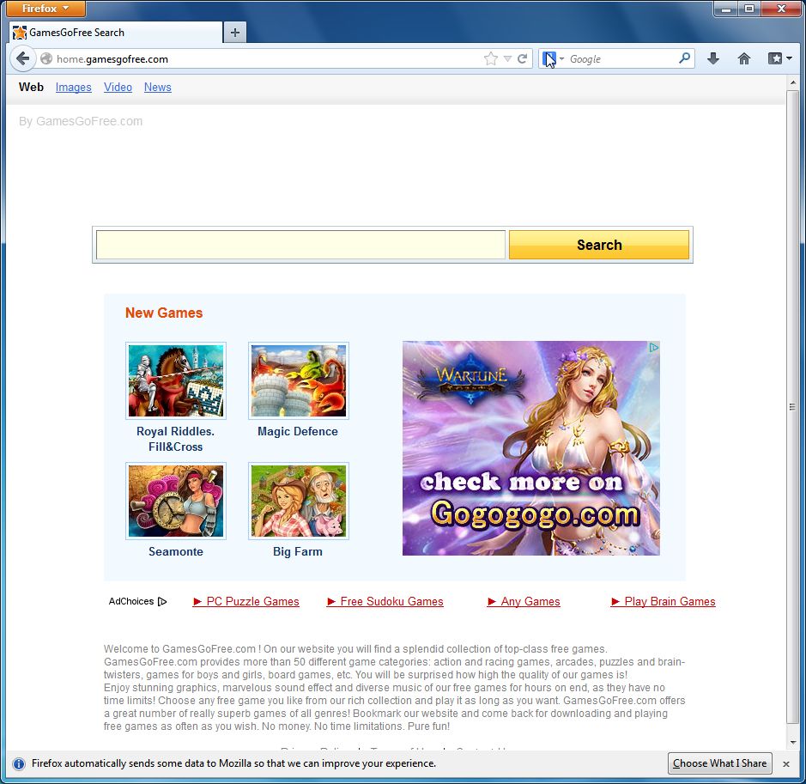Dismiss the Firefox data notification bar
The height and width of the screenshot is (784, 806).
tap(786, 764)
